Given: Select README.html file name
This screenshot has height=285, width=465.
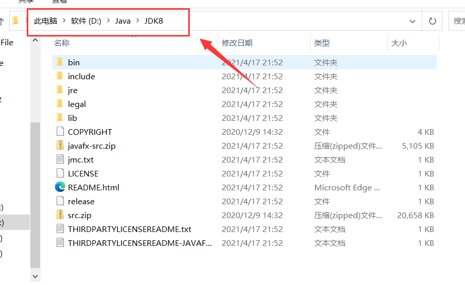Looking at the screenshot, I should tap(94, 187).
